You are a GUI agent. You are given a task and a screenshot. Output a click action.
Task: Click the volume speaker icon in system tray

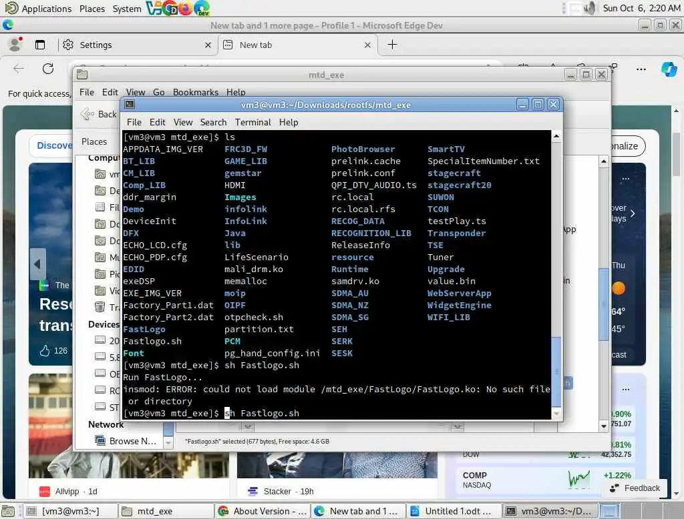[590, 8]
